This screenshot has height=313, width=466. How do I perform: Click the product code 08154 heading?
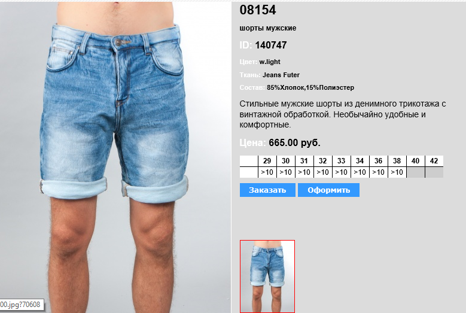[x=258, y=10]
